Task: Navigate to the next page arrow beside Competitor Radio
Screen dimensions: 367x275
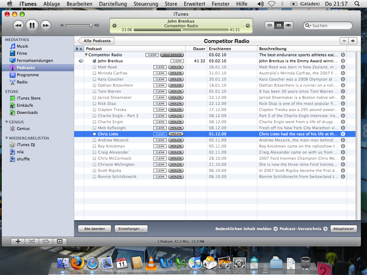Action: point(353,41)
